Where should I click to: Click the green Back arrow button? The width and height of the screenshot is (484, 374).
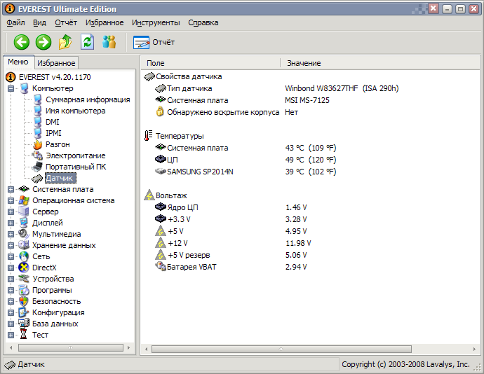21,42
